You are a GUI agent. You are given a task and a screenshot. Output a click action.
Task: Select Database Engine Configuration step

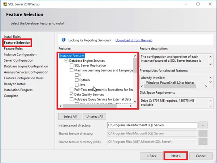click(26, 66)
